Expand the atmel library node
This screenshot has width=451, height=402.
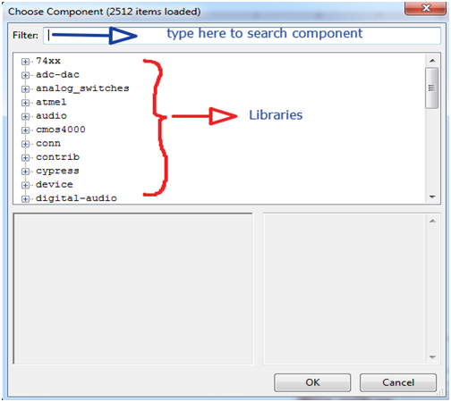[x=25, y=103]
